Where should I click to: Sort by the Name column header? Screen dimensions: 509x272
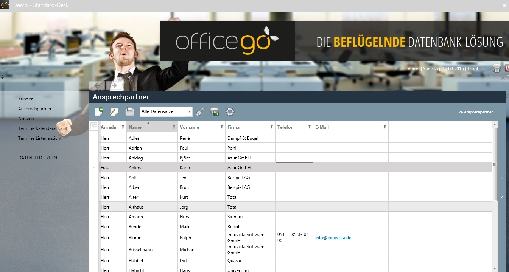tap(135, 127)
